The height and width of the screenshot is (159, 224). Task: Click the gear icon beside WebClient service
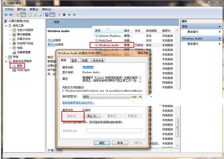click(x=96, y=41)
